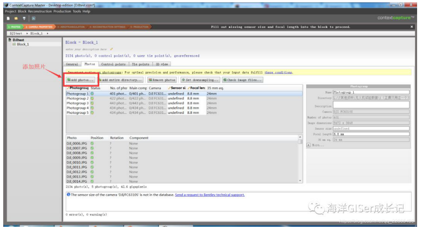Click the status icon for Photogroup 2
This screenshot has height=230, width=424.
[92, 99]
